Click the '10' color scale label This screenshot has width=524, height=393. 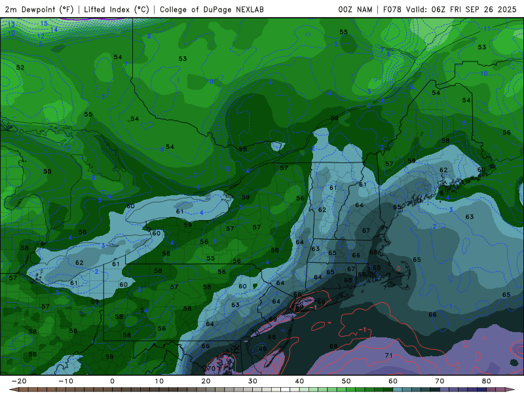pos(159,381)
